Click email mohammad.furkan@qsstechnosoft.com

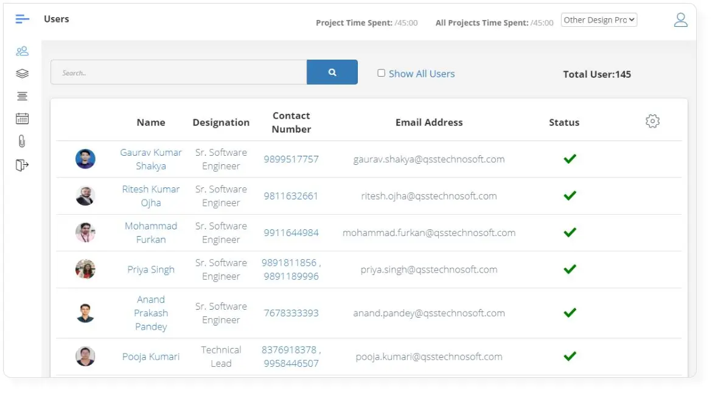428,232
